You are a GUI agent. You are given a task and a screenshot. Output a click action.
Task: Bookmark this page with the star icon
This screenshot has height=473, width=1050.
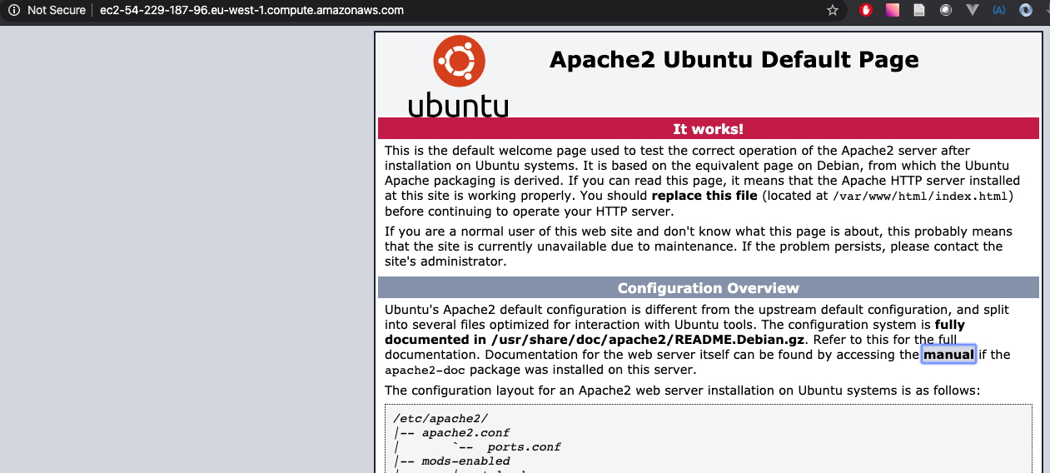click(x=832, y=10)
